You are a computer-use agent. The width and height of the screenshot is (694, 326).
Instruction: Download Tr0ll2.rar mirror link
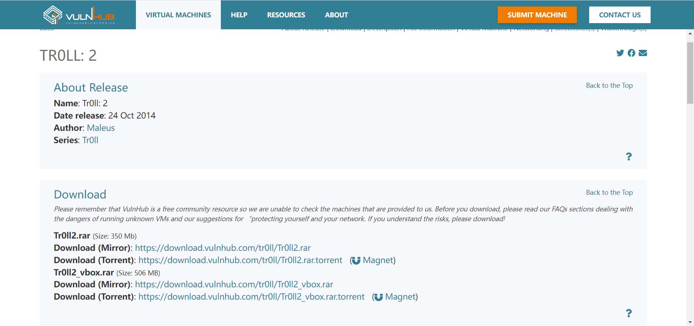click(x=223, y=248)
